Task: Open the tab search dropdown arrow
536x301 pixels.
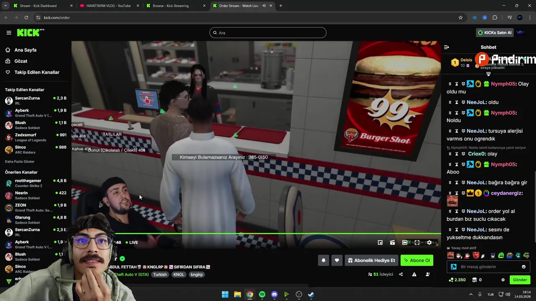Action: click(x=5, y=6)
